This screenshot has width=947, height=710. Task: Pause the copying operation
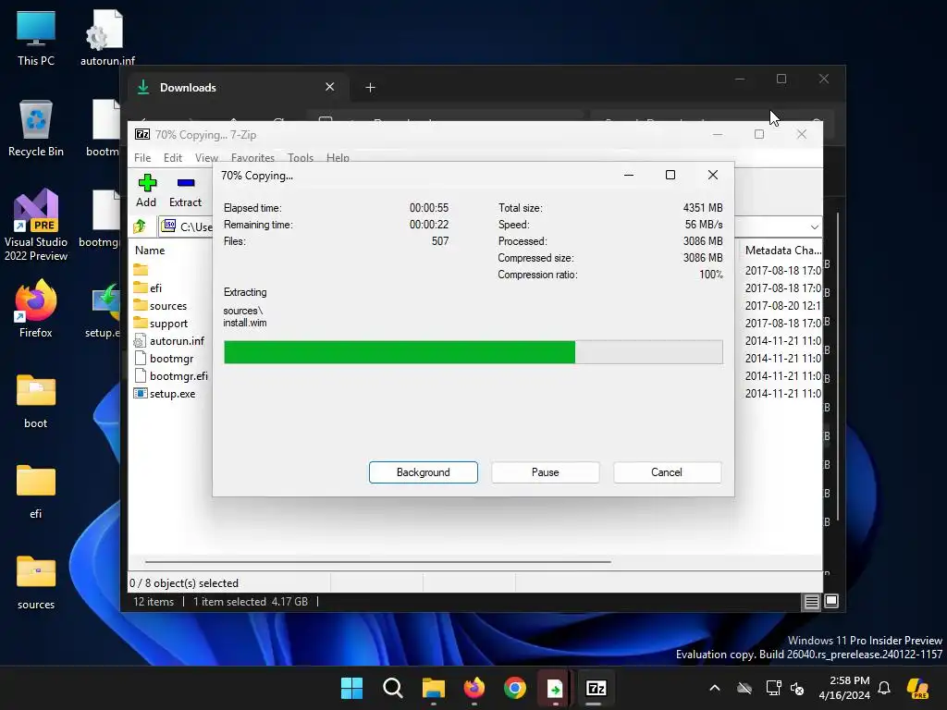(546, 472)
